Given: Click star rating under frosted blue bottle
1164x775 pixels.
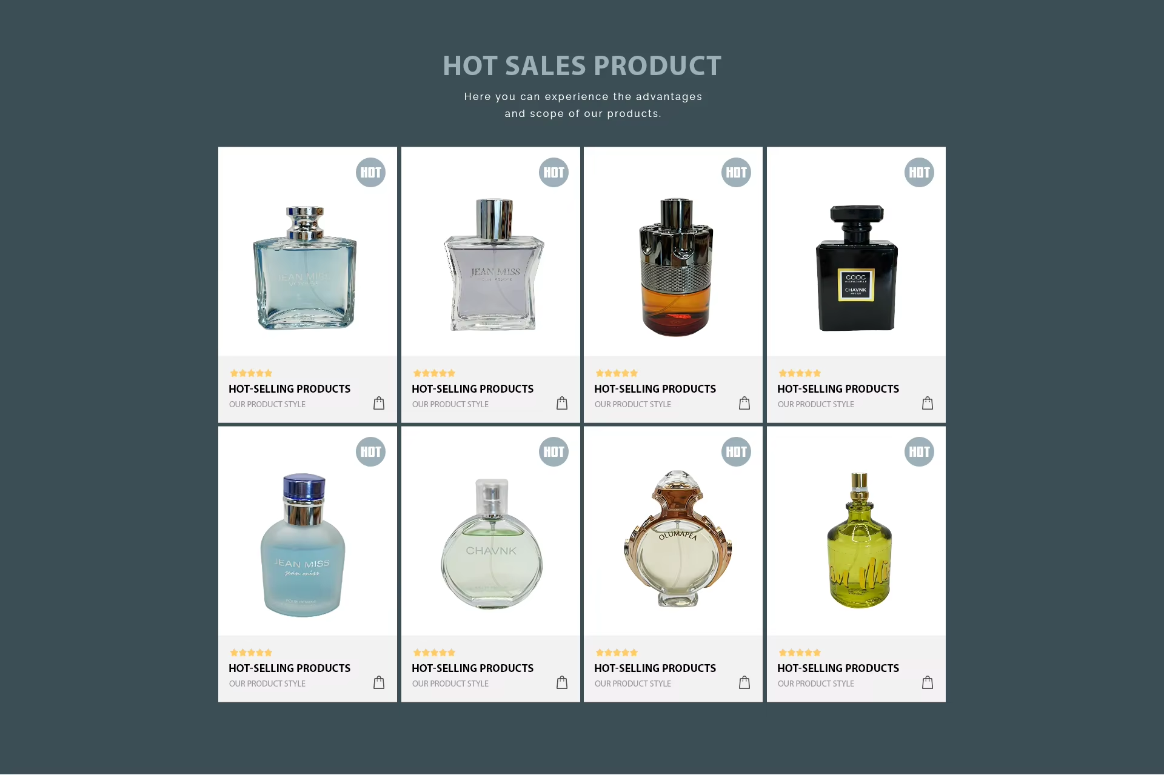Looking at the screenshot, I should pos(251,653).
